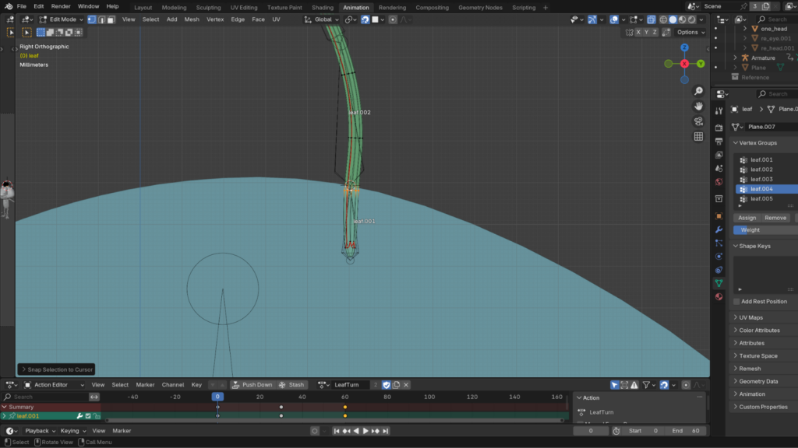Image resolution: width=798 pixels, height=448 pixels.
Task: Zoom the viewport with the magnifier icon
Action: click(x=698, y=91)
